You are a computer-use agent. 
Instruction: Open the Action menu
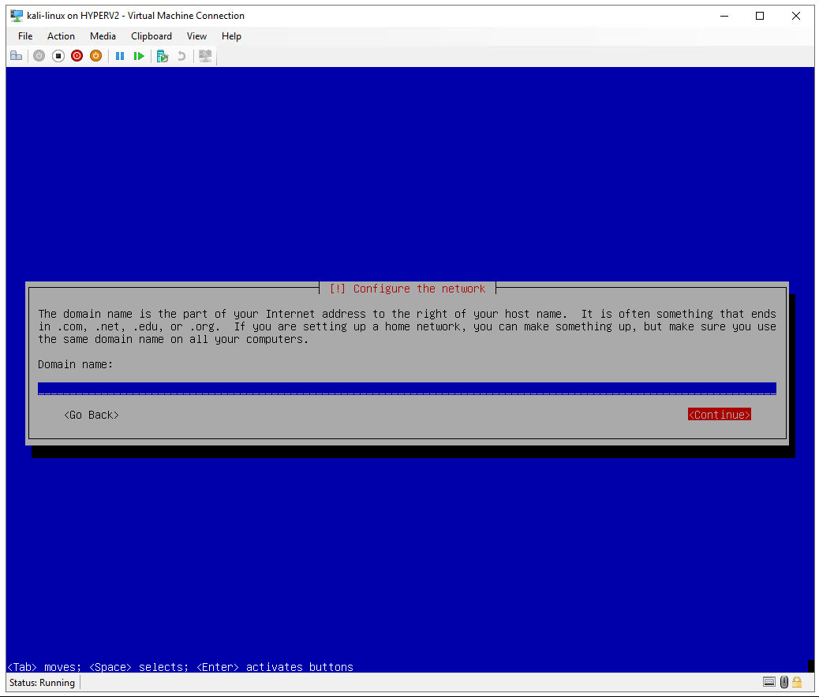pyautogui.click(x=61, y=36)
